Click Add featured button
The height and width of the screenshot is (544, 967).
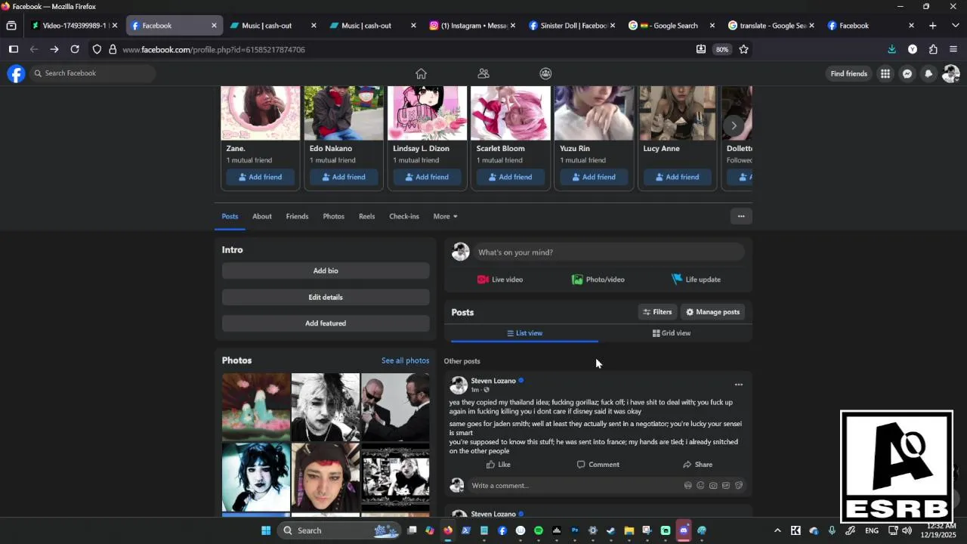click(326, 323)
